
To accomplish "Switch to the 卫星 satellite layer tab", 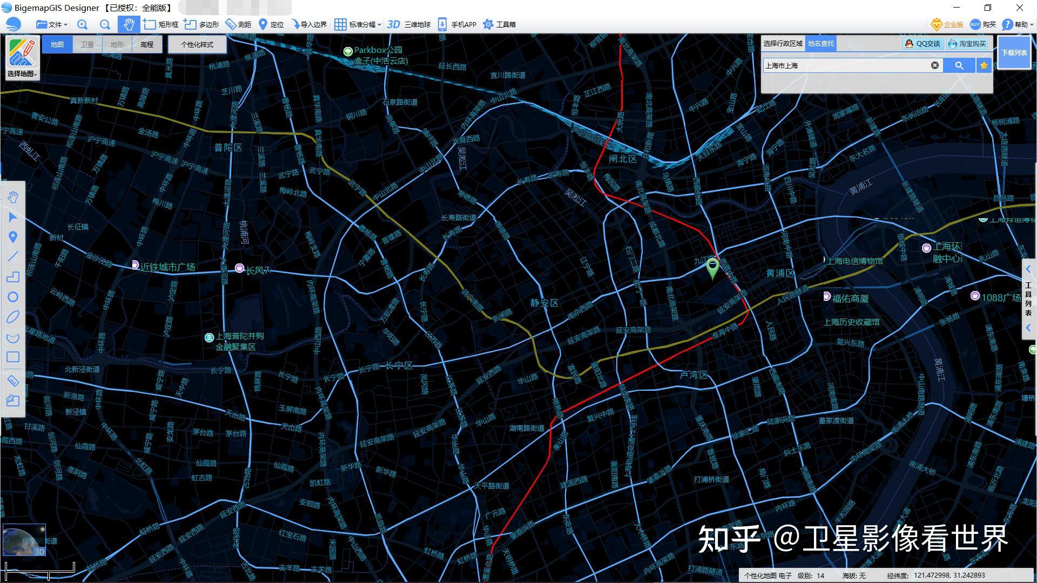I will pyautogui.click(x=87, y=44).
